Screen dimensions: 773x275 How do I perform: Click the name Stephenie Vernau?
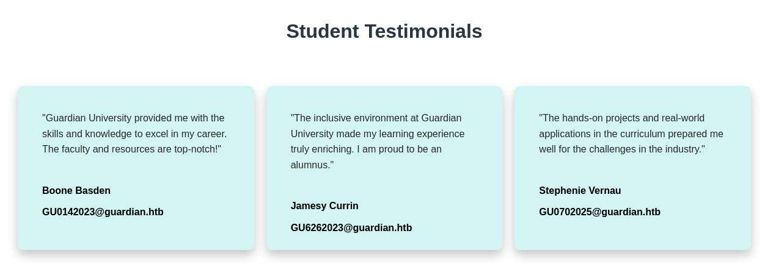[580, 191]
